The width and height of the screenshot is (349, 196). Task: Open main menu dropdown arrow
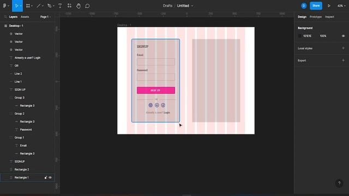pos(9,6)
